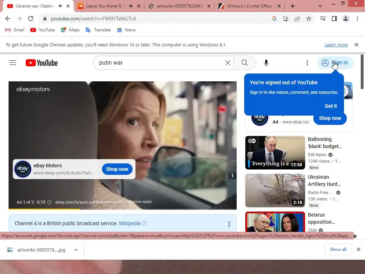The width and height of the screenshot is (365, 274).
Task: Close the downloads bar
Action: (x=359, y=249)
